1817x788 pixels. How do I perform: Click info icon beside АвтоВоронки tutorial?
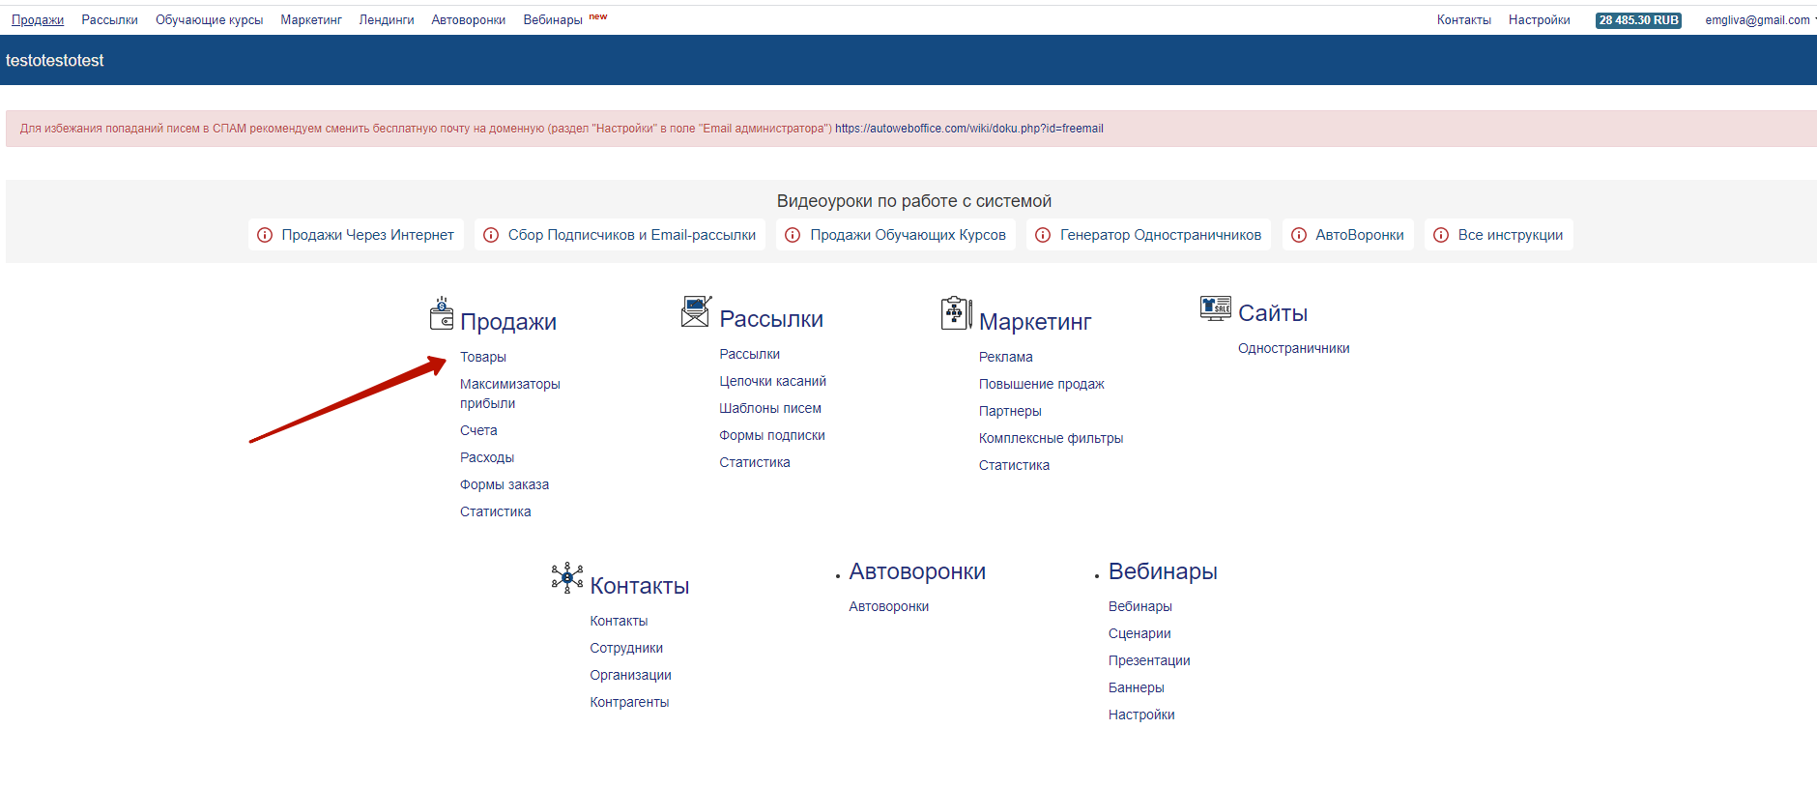[1299, 235]
